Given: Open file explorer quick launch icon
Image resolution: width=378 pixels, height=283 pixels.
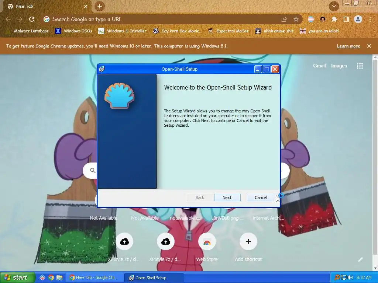Looking at the screenshot, I should (59, 277).
